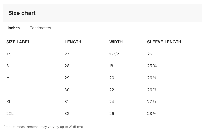The image size is (202, 136).
Task: Click the XL sleeve length 27 ½
Action: (x=152, y=102)
